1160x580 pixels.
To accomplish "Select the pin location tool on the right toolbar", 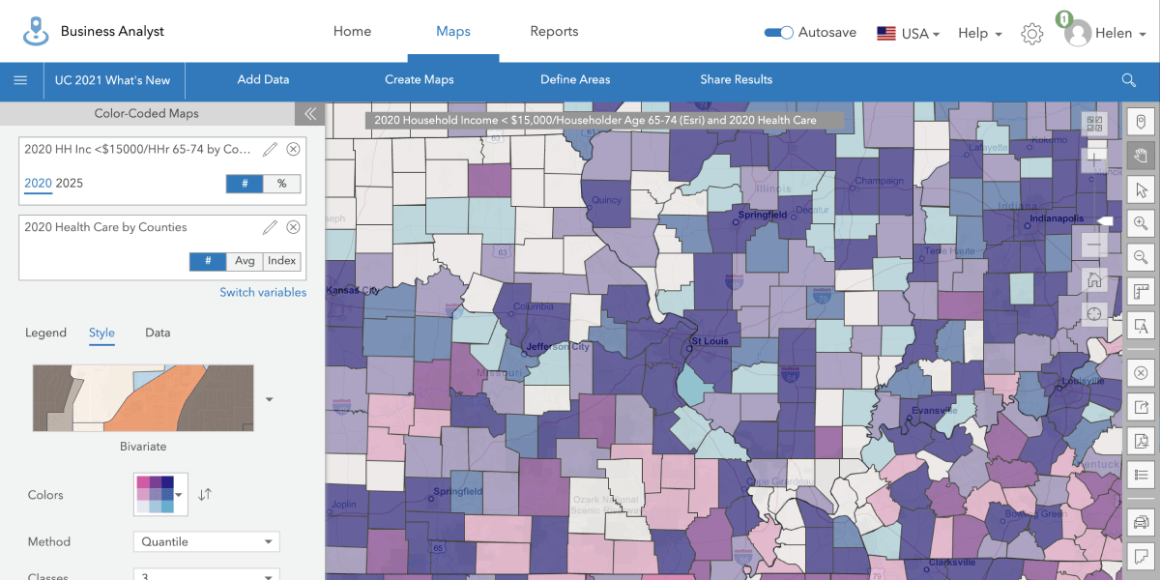I will pyautogui.click(x=1141, y=121).
